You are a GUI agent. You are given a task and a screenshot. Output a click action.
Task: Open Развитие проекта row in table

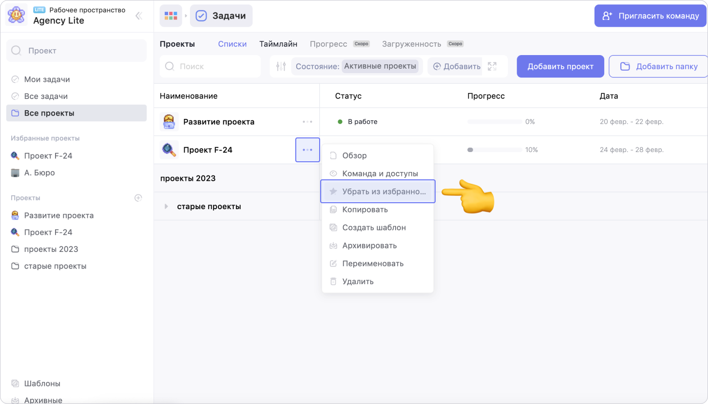coord(219,122)
